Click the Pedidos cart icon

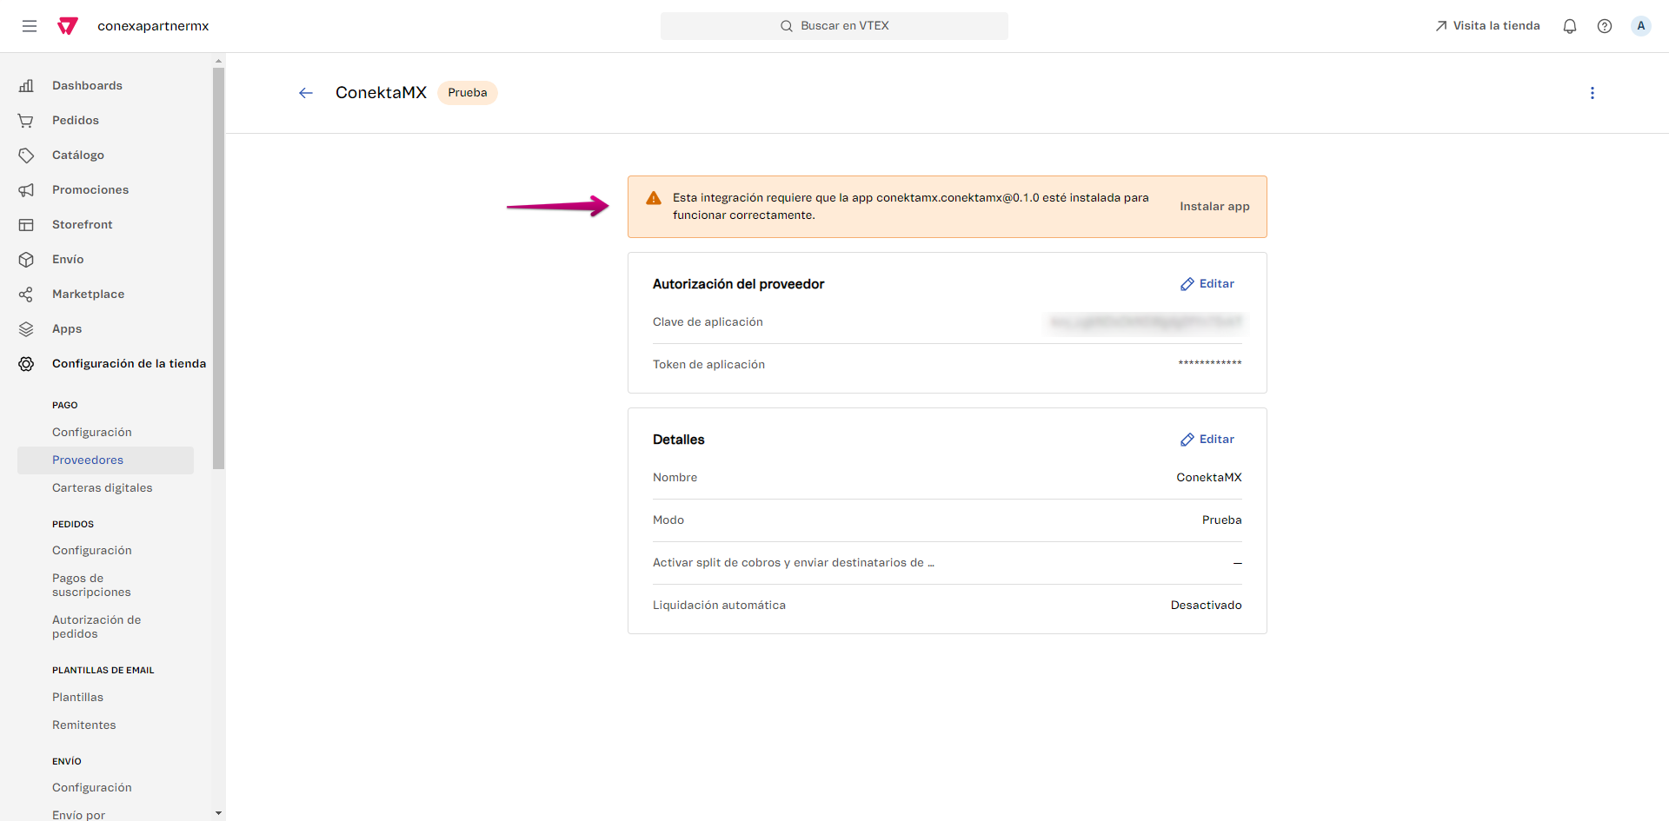(x=26, y=120)
